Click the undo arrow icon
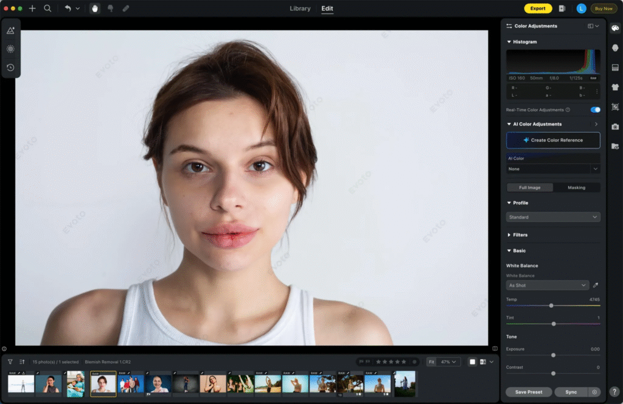 [68, 9]
